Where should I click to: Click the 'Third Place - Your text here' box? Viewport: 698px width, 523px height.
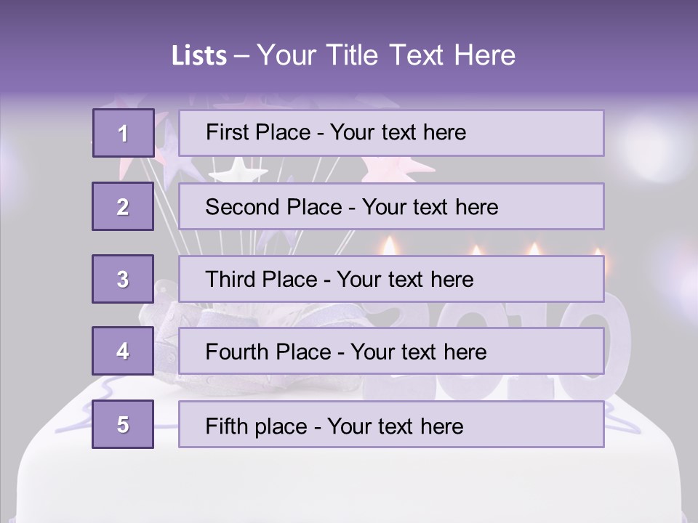click(391, 279)
